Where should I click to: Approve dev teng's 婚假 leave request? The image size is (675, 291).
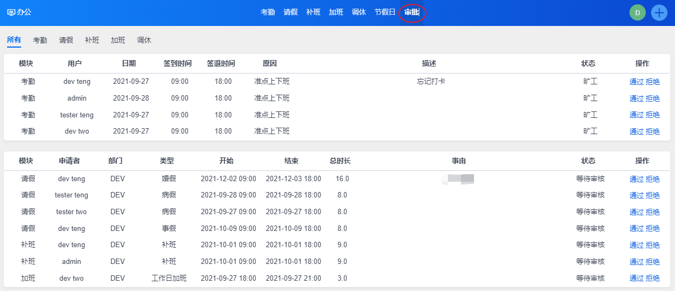point(636,179)
